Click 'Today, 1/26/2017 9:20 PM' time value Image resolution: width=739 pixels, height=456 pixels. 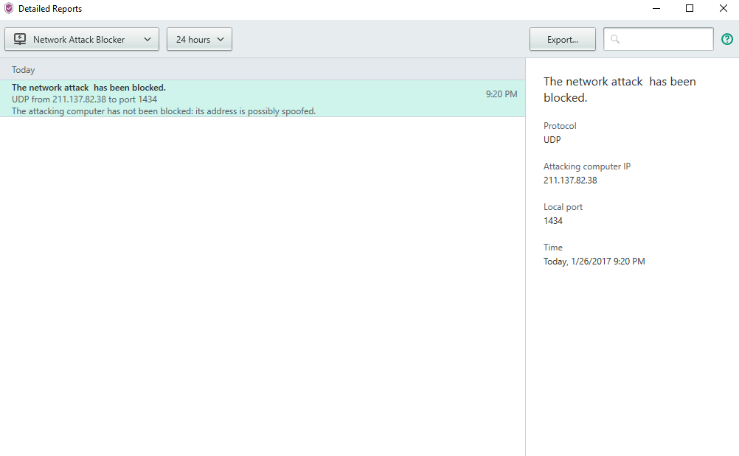click(x=594, y=262)
